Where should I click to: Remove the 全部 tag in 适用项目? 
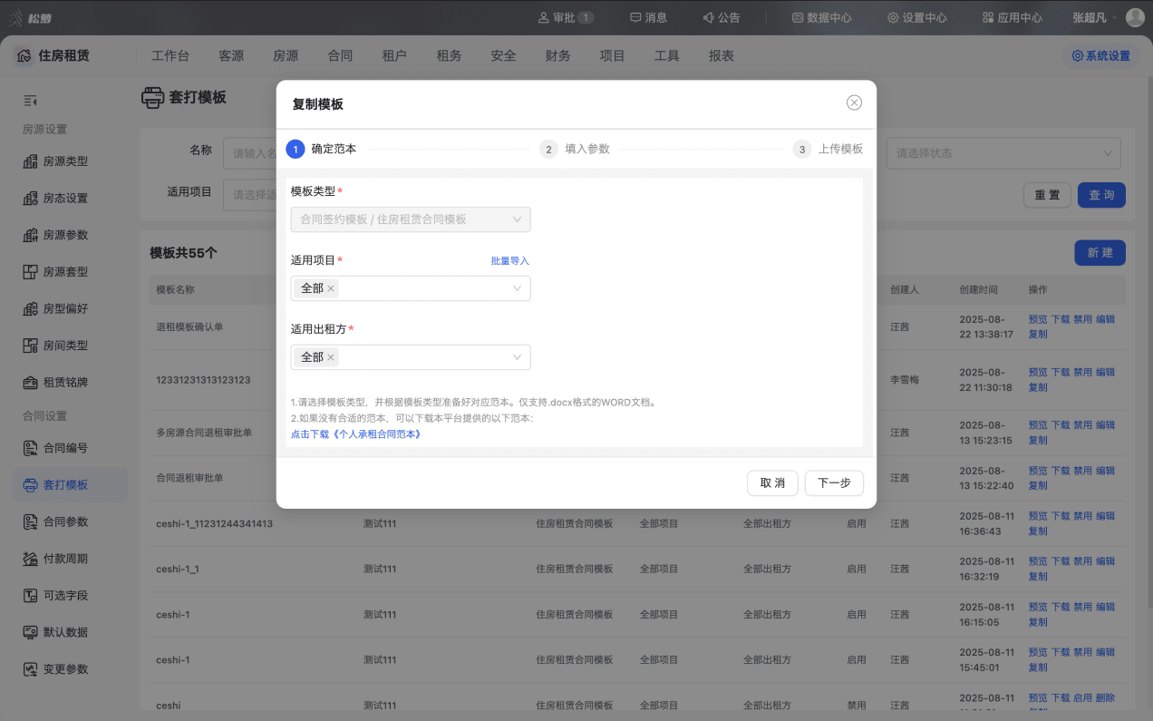coord(331,288)
